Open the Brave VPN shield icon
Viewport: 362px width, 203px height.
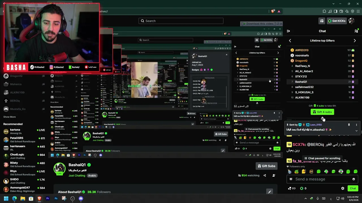[352, 11]
